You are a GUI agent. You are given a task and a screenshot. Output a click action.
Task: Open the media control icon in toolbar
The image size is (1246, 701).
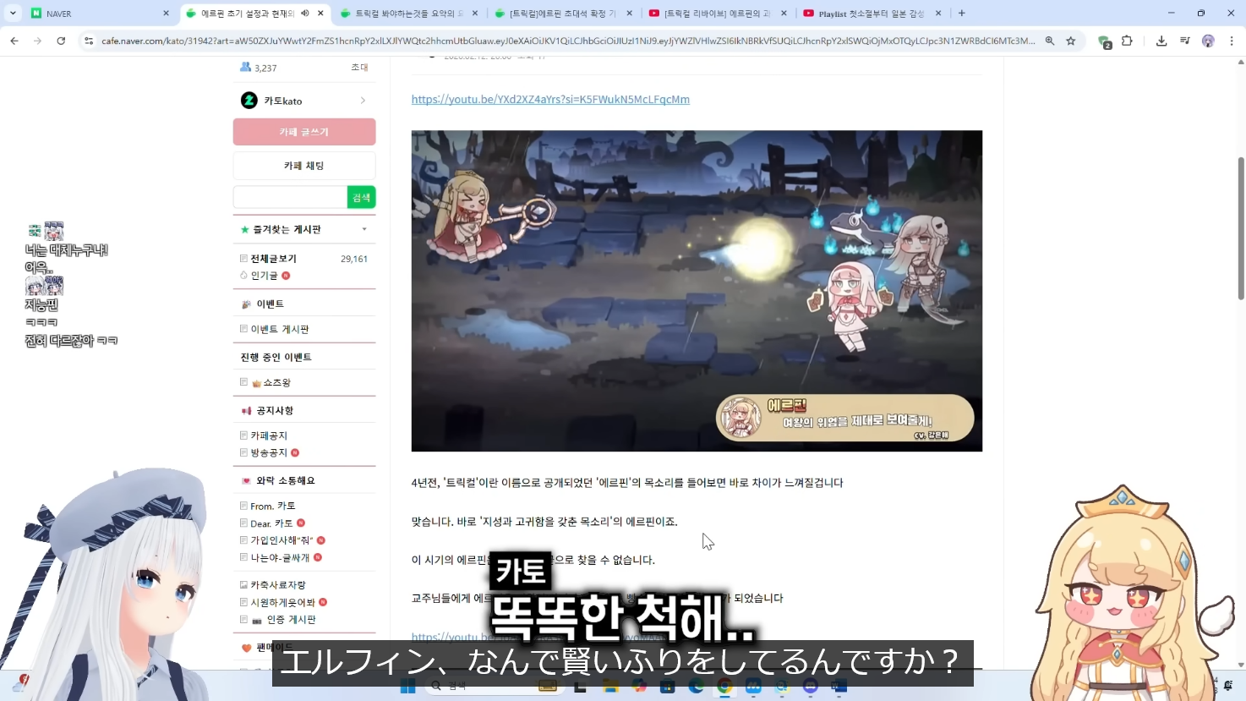[x=1184, y=41]
